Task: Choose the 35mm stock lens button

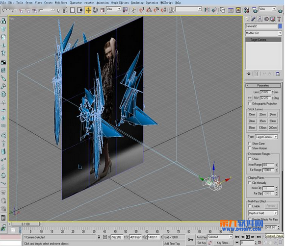Action: click(x=262, y=121)
